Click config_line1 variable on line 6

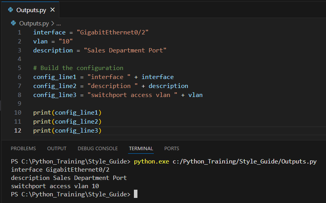(x=55, y=77)
